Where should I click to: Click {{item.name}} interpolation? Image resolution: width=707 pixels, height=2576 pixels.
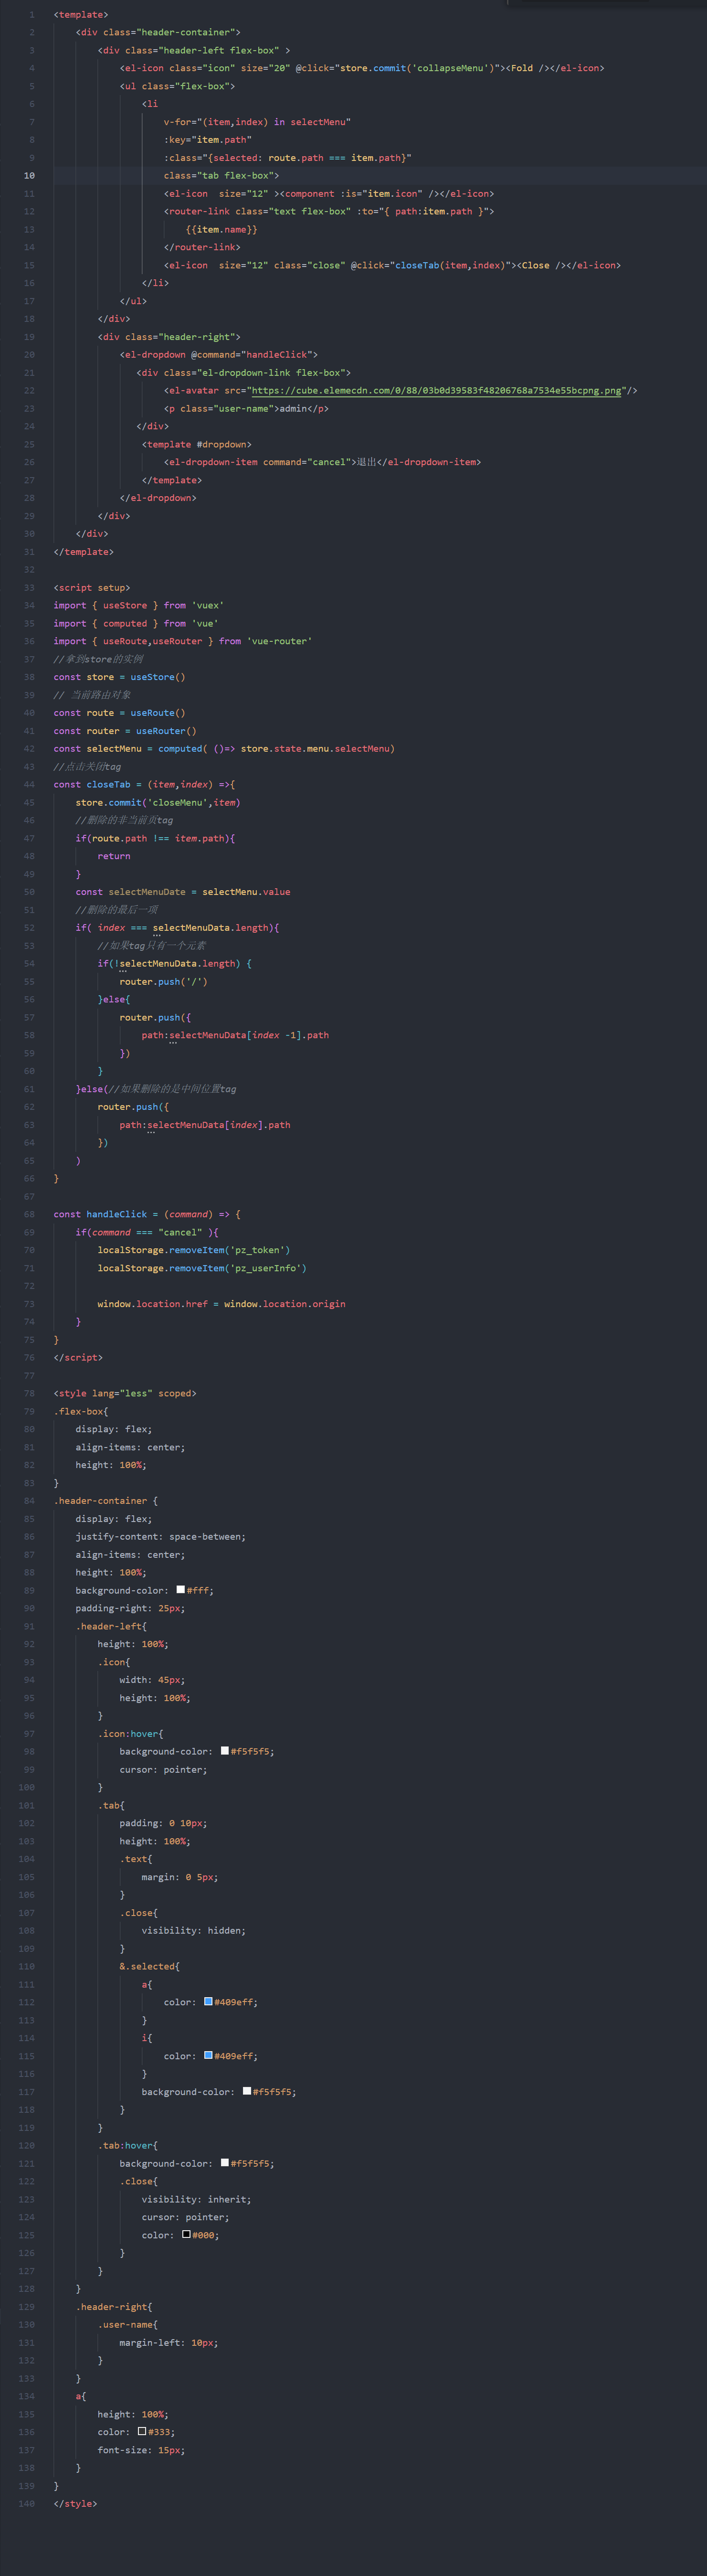pyautogui.click(x=222, y=229)
